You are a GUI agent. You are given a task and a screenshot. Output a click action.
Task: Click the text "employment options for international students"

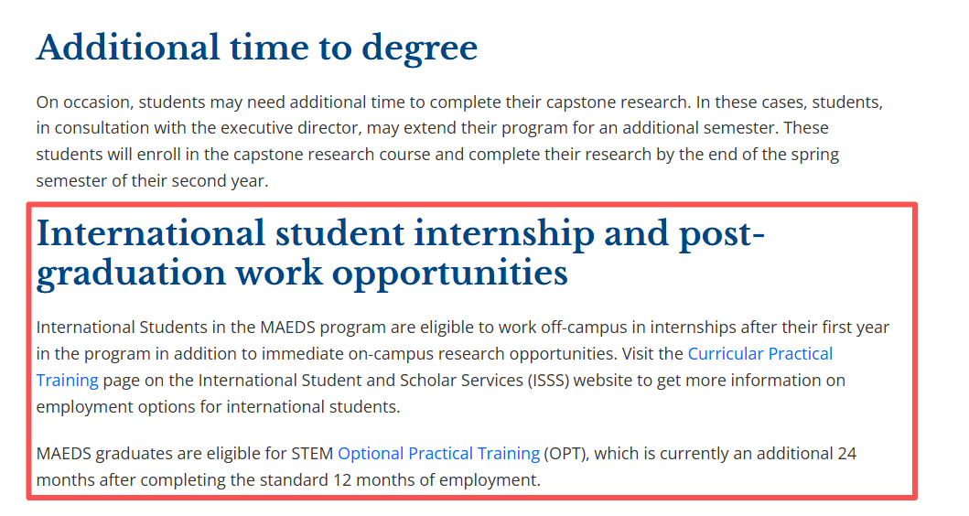[218, 407]
